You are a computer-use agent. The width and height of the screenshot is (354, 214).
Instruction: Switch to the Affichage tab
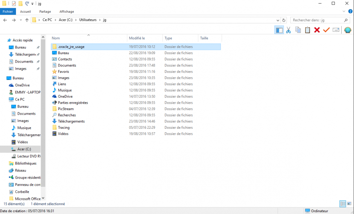tap(67, 11)
